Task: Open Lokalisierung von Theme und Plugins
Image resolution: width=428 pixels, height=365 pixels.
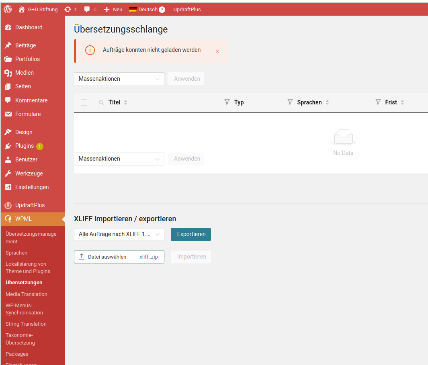Action: coord(28,267)
